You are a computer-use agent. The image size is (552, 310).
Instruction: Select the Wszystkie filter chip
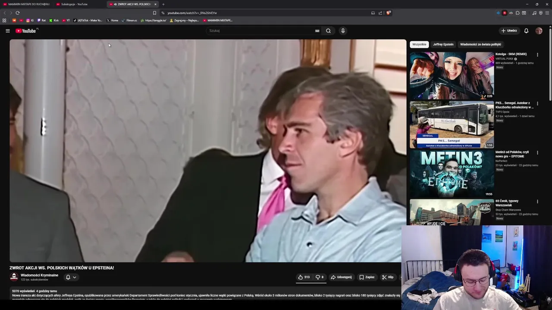pos(419,44)
